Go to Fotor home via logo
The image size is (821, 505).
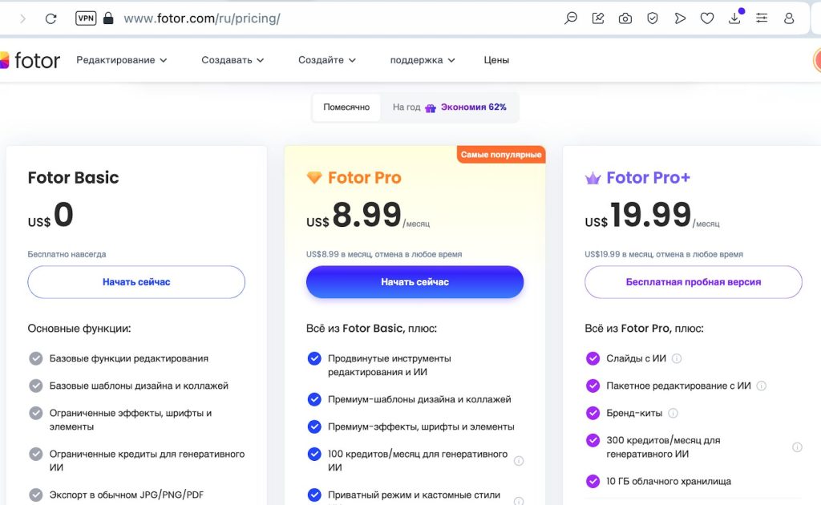[x=30, y=60]
